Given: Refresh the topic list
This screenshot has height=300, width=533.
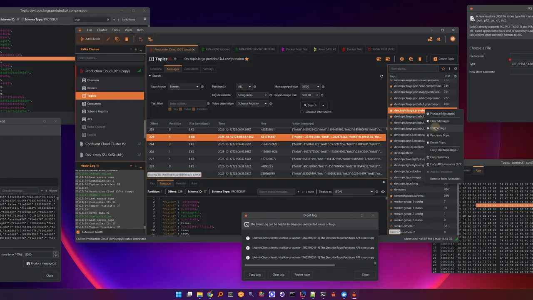Looking at the screenshot, I should (x=456, y=69).
